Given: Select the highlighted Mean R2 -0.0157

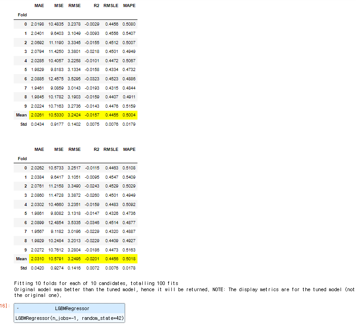Looking at the screenshot, I should [x=92, y=115].
